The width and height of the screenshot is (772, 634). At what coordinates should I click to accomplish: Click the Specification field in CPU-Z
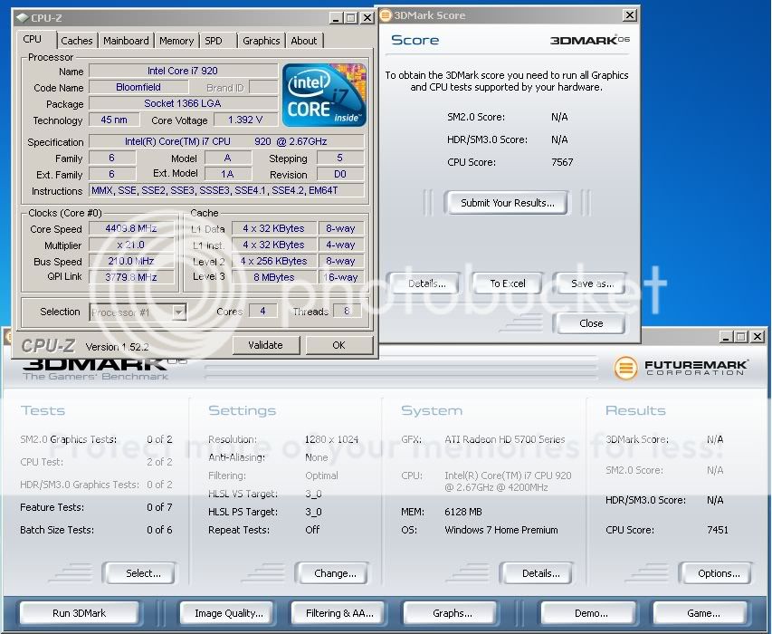(x=226, y=141)
